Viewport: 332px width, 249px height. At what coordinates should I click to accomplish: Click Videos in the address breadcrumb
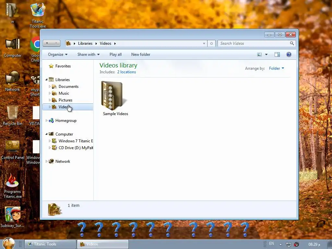105,43
